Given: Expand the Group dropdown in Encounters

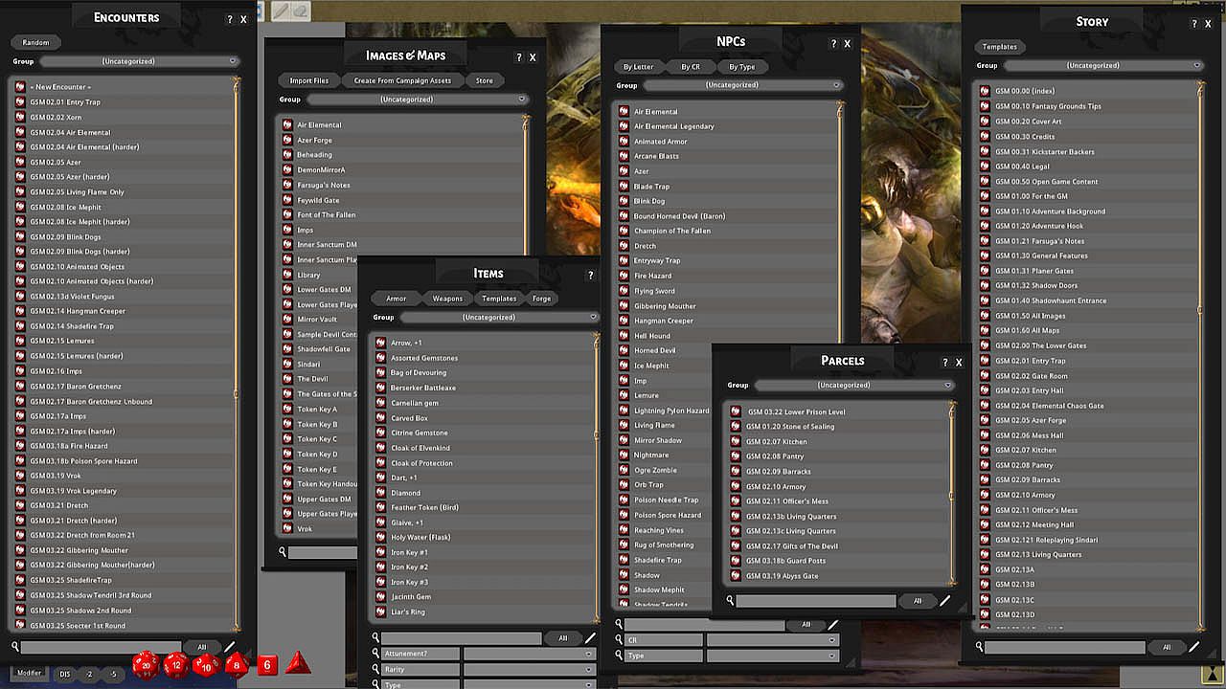Looking at the screenshot, I should tap(142, 61).
